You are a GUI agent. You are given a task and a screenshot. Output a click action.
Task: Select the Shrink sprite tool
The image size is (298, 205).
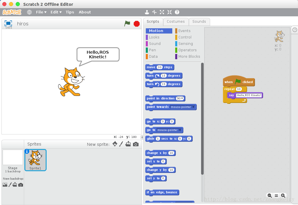pyautogui.click(x=170, y=12)
